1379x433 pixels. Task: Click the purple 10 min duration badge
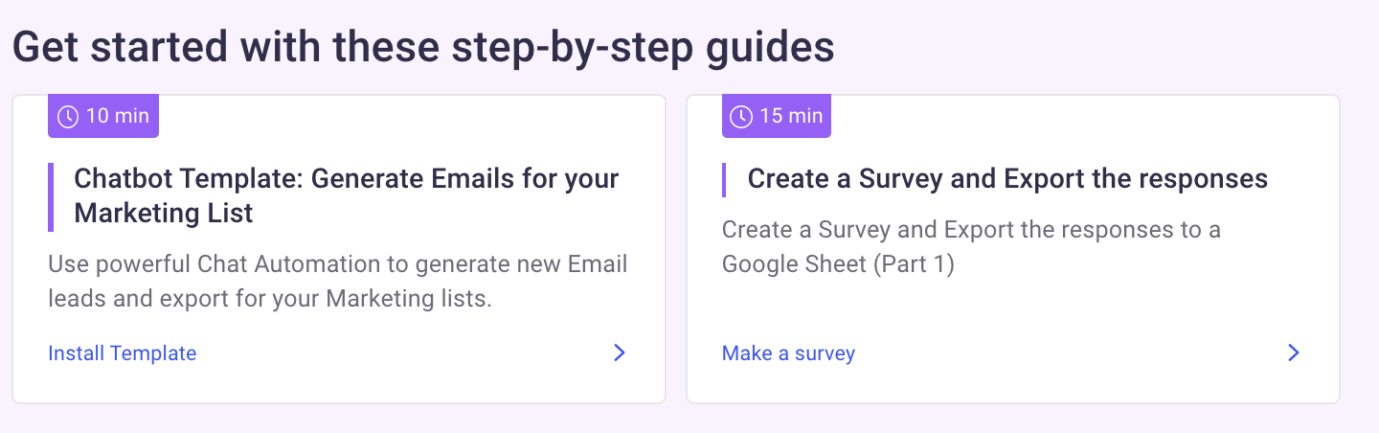pyautogui.click(x=103, y=116)
